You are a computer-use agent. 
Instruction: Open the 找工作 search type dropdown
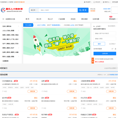pos(34,10)
